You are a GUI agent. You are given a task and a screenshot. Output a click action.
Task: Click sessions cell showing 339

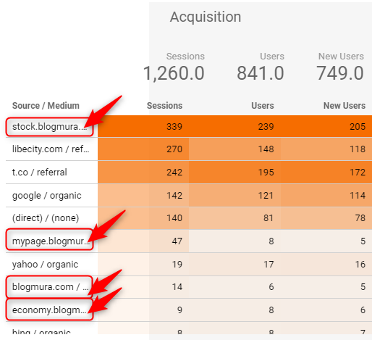pyautogui.click(x=174, y=127)
